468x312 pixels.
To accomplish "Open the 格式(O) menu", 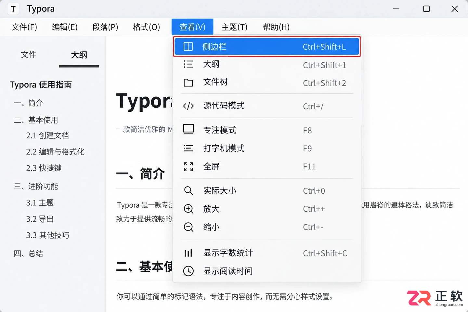I will 146,27.
